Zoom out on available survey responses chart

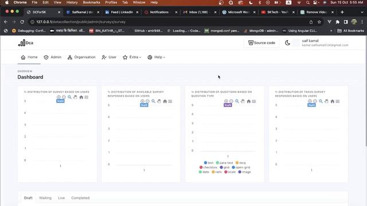click(147, 101)
